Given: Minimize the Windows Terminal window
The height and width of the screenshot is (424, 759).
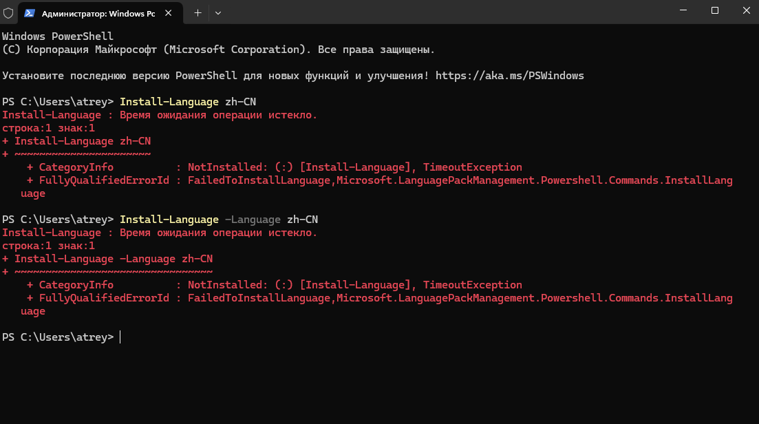Looking at the screenshot, I should click(683, 10).
